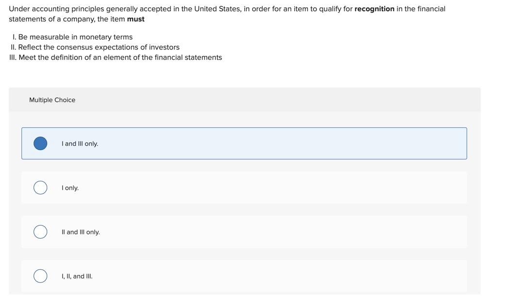Viewport: 507px width, 297px height.
Task: Select the 'I, II, and III' radio button
Action: [x=40, y=276]
